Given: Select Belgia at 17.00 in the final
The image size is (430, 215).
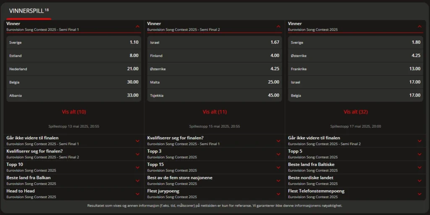Looking at the screenshot, I should coord(355,95).
